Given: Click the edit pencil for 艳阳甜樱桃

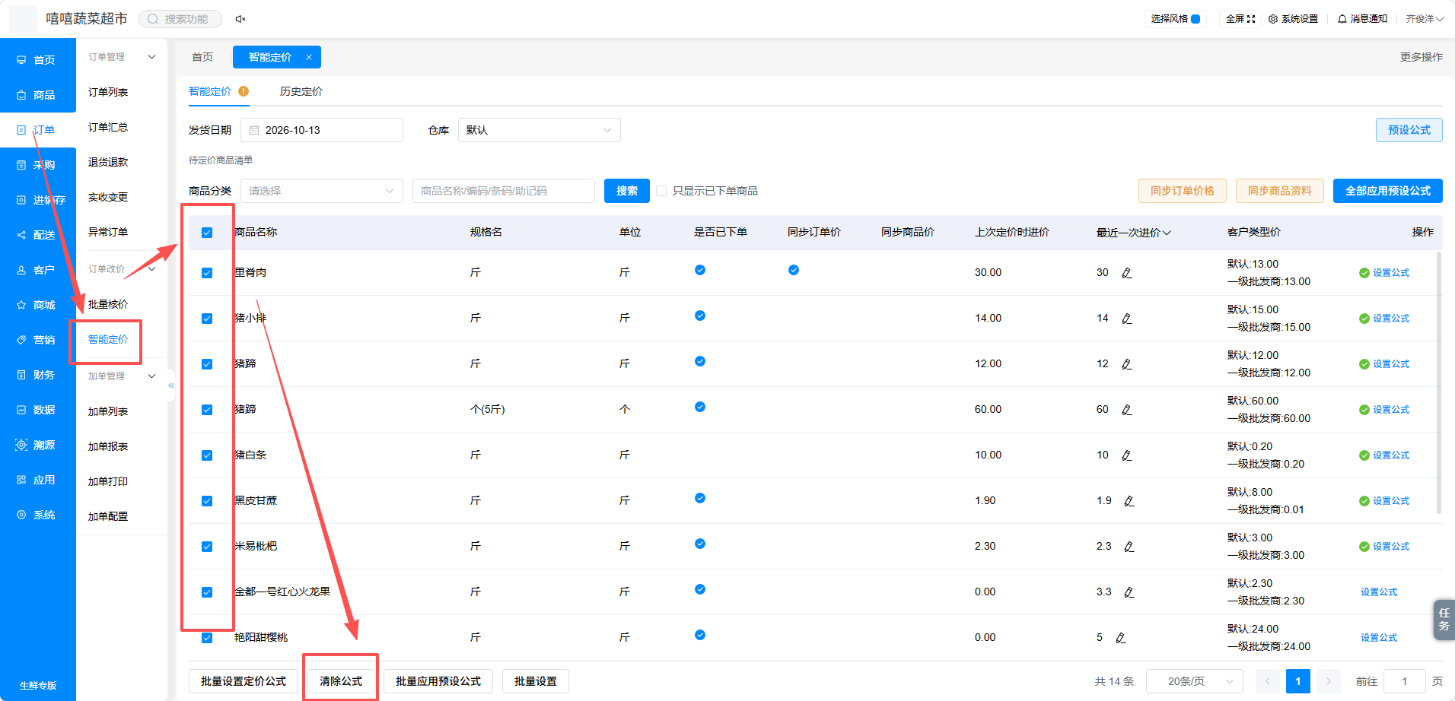Looking at the screenshot, I should coord(1121,638).
